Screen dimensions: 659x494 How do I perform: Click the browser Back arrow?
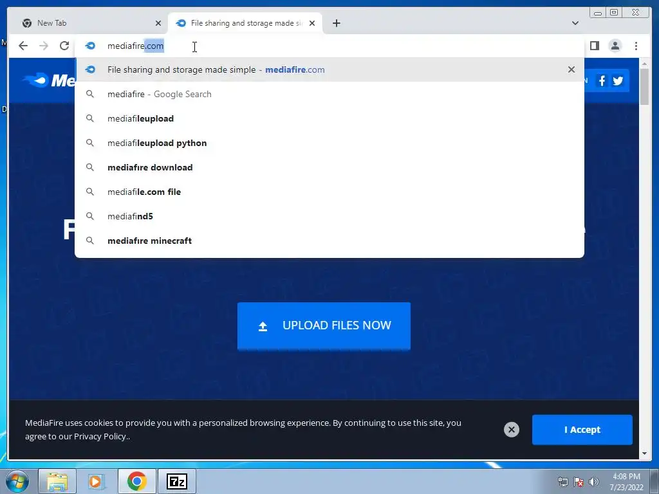23,46
